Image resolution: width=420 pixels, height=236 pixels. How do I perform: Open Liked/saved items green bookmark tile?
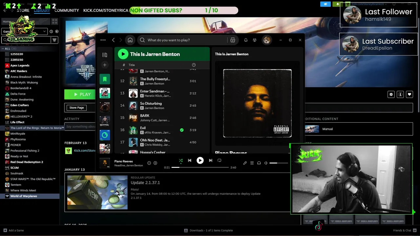[105, 79]
